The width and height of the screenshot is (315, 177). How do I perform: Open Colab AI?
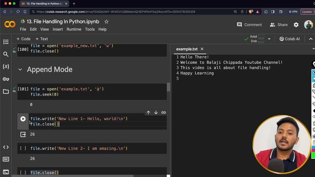tap(289, 39)
